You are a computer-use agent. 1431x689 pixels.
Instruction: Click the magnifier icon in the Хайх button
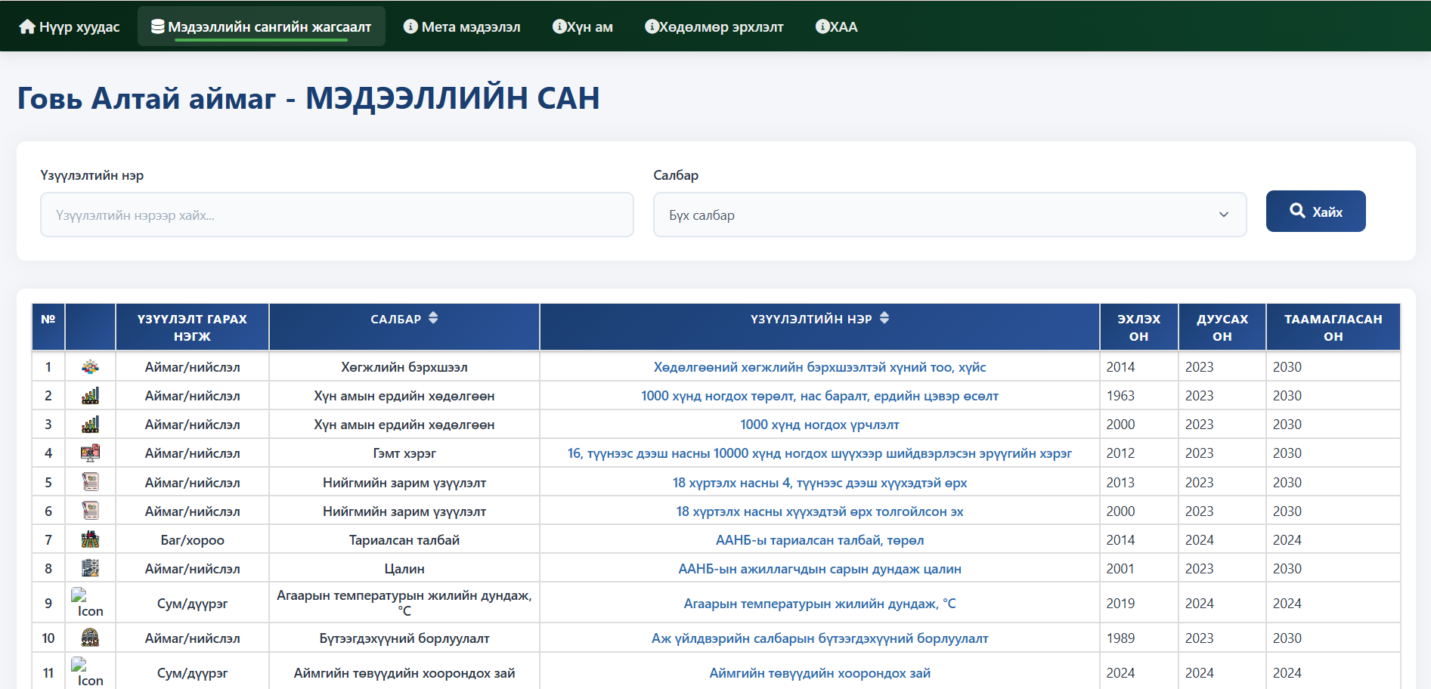coord(1297,211)
